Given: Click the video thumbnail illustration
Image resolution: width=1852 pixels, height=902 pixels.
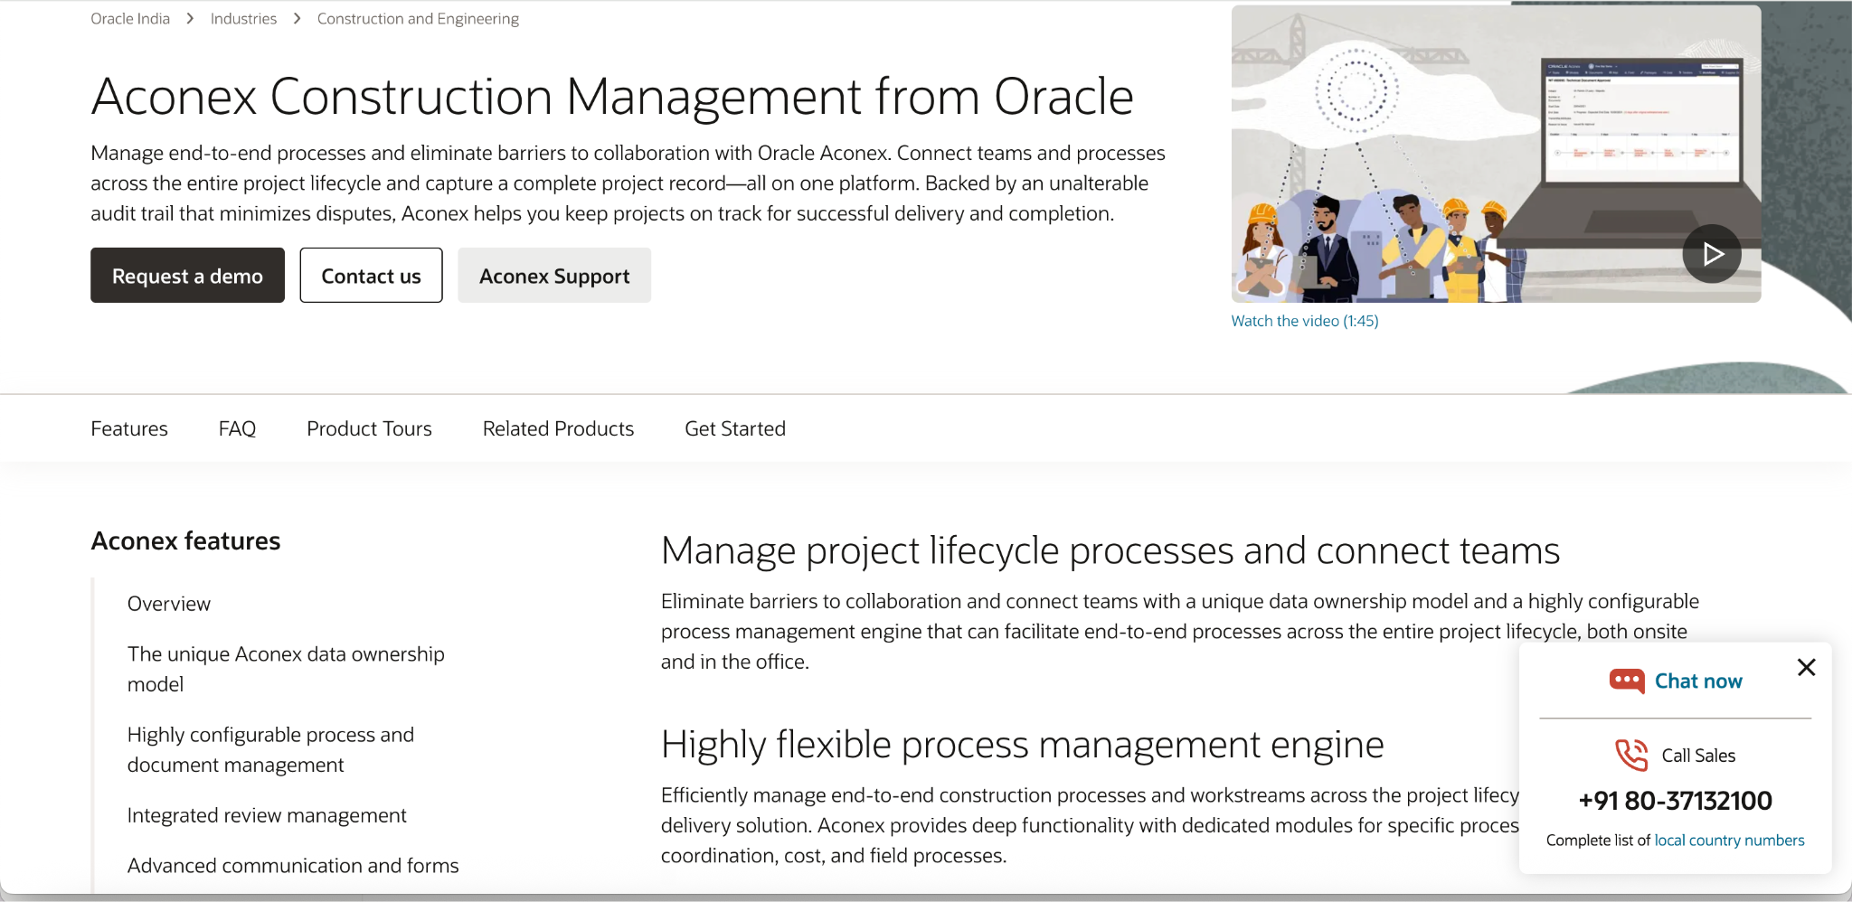Looking at the screenshot, I should (x=1496, y=154).
